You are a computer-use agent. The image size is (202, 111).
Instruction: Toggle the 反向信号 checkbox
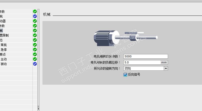pyautogui.click(x=125, y=75)
